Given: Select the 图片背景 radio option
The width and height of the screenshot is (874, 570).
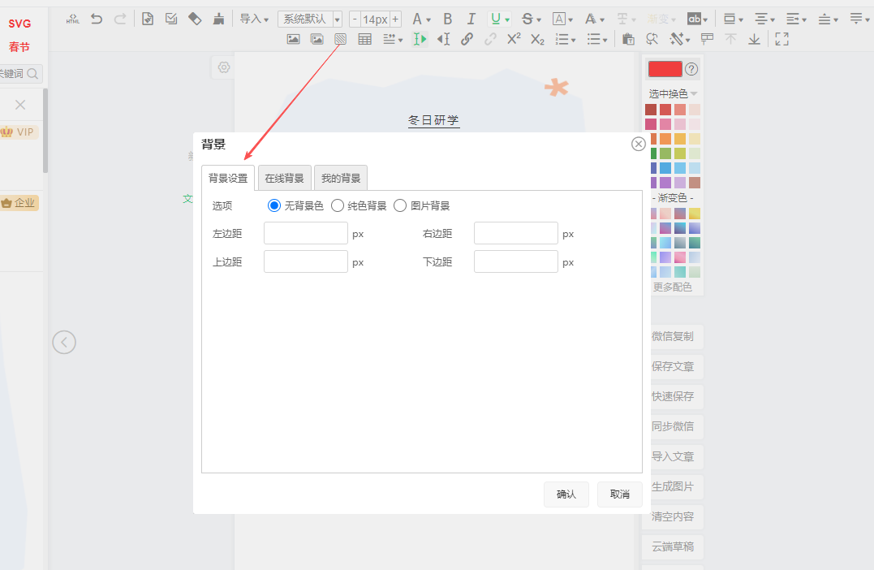Looking at the screenshot, I should (x=400, y=206).
